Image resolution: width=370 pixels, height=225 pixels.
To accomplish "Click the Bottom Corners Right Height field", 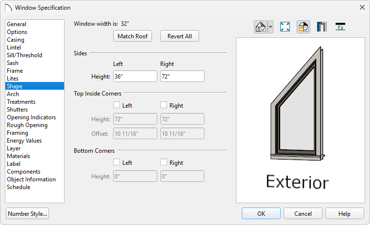I will point(182,176).
